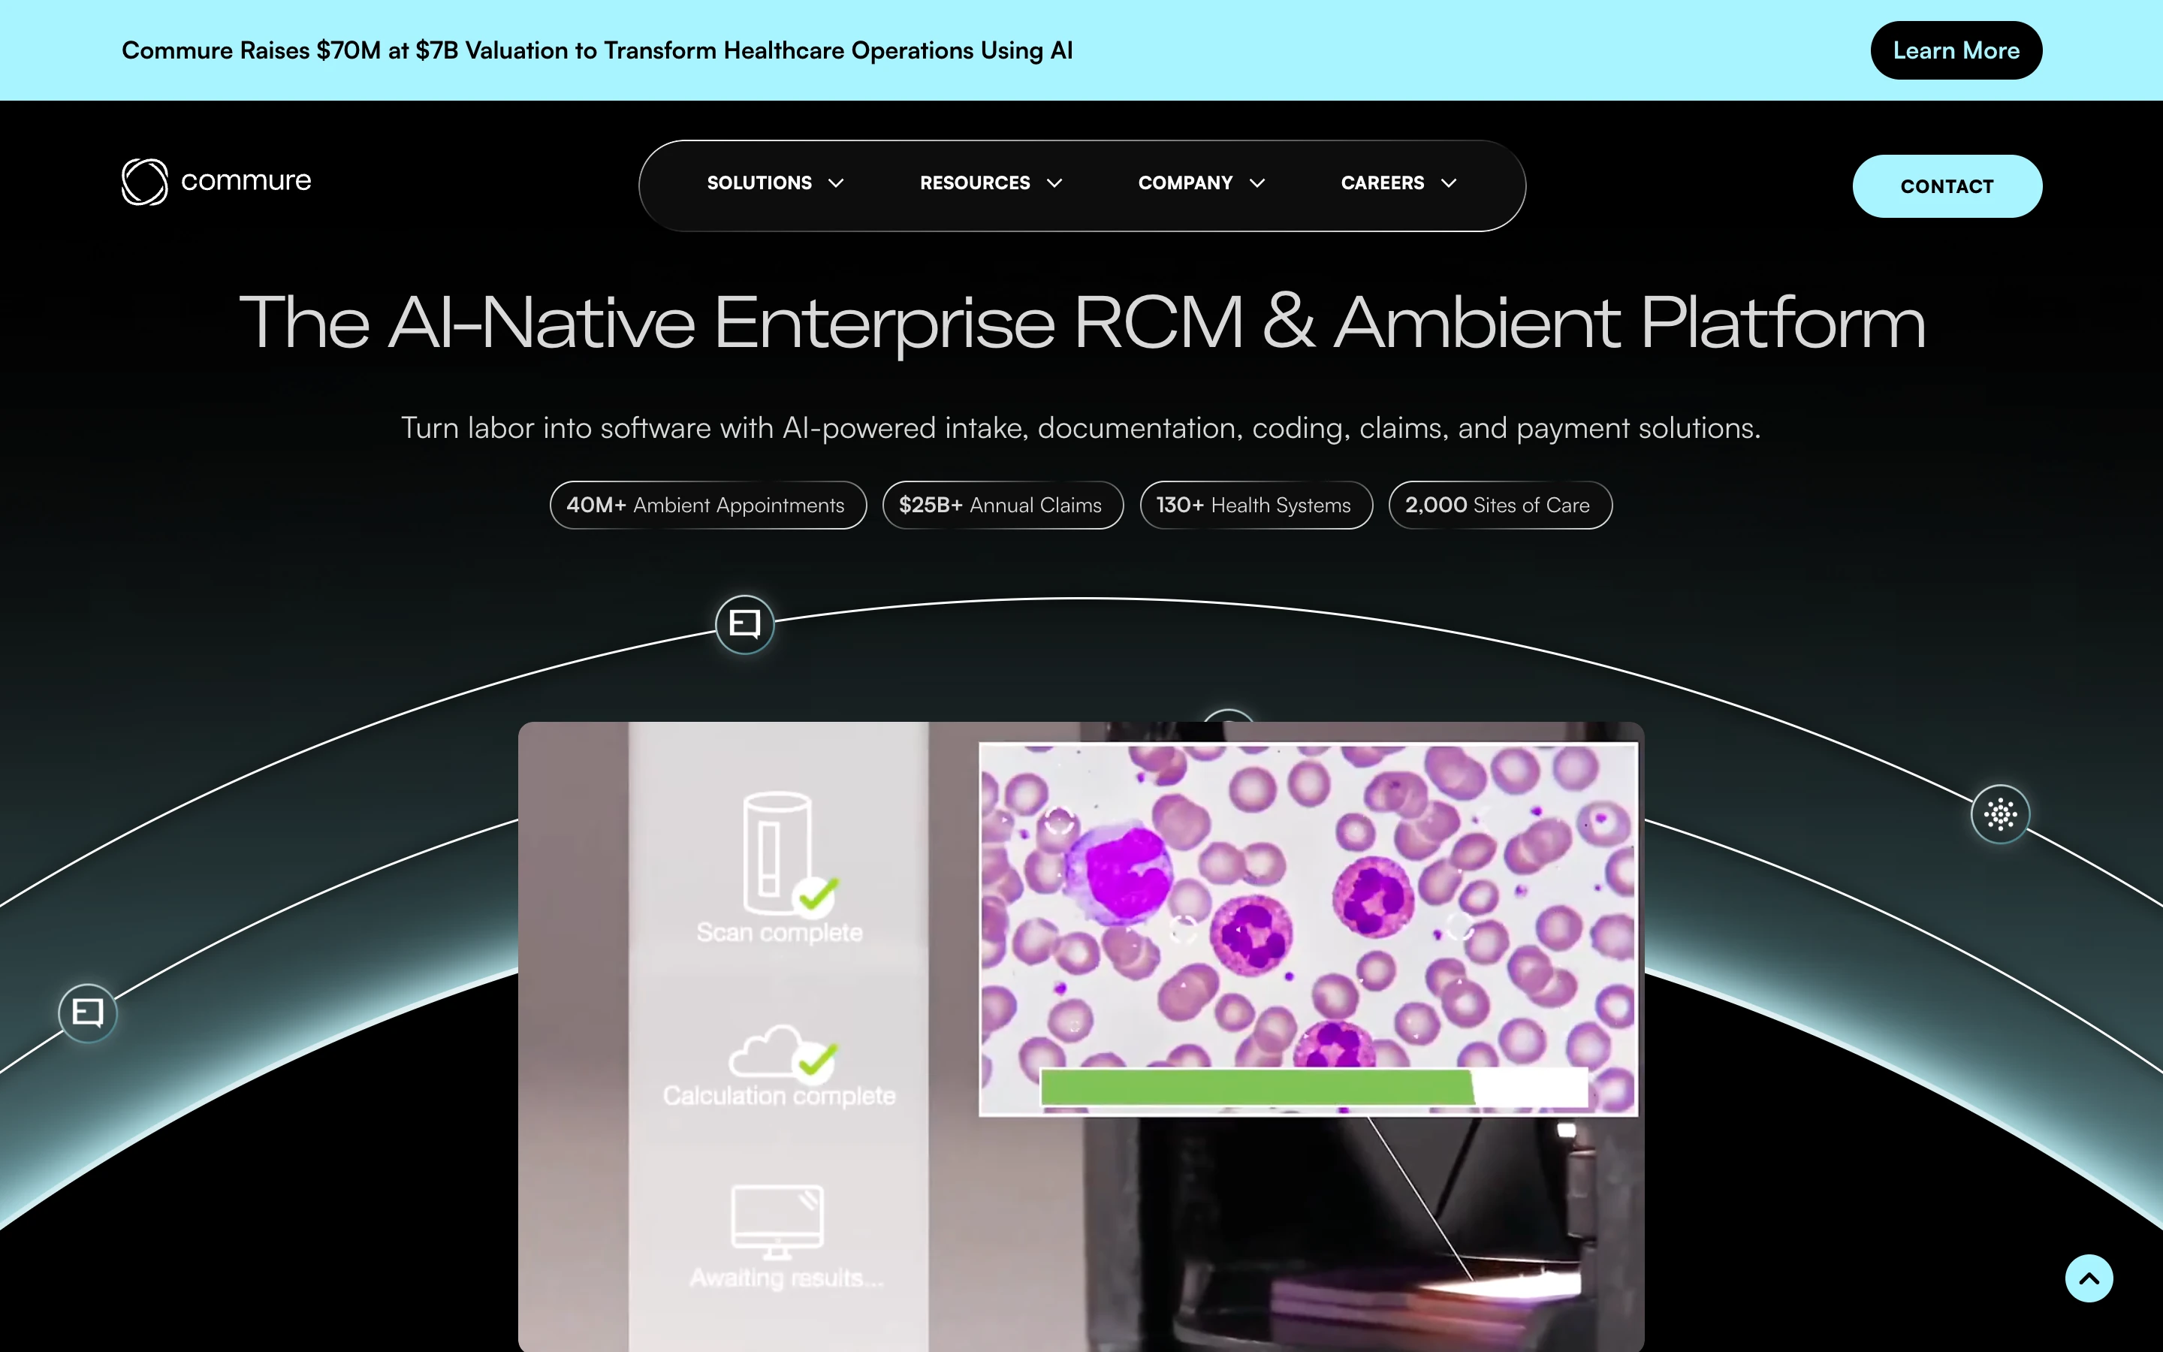Viewport: 2163px width, 1352px height.
Task: Expand the Solutions chevron arrow
Action: coord(837,183)
